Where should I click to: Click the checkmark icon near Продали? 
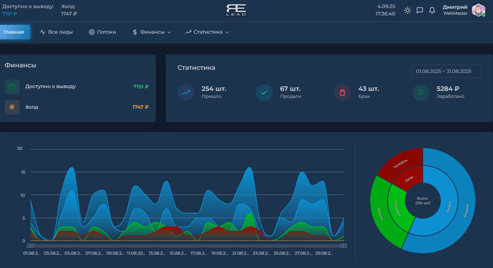264,93
